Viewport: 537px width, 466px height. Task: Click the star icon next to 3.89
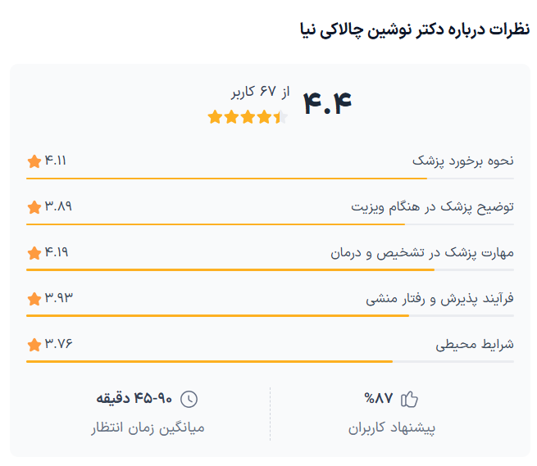[34, 207]
